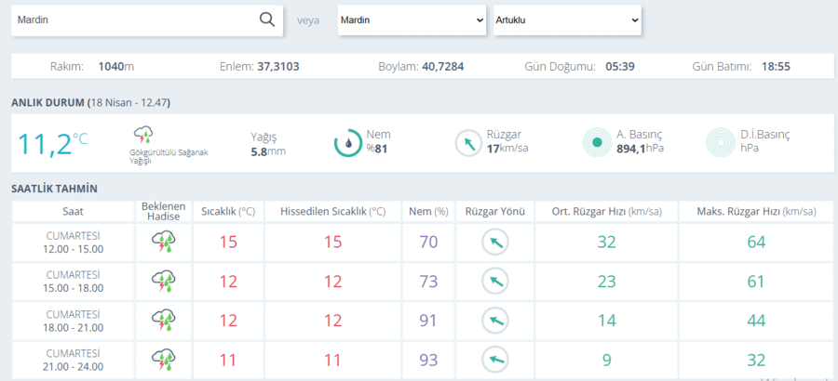Select the Cumartesi 12.00 - 15.00 row
This screenshot has width=838, height=381.
422,242
